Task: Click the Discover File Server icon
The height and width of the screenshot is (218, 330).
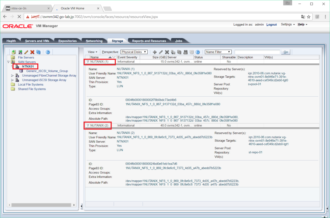Action: point(14,52)
